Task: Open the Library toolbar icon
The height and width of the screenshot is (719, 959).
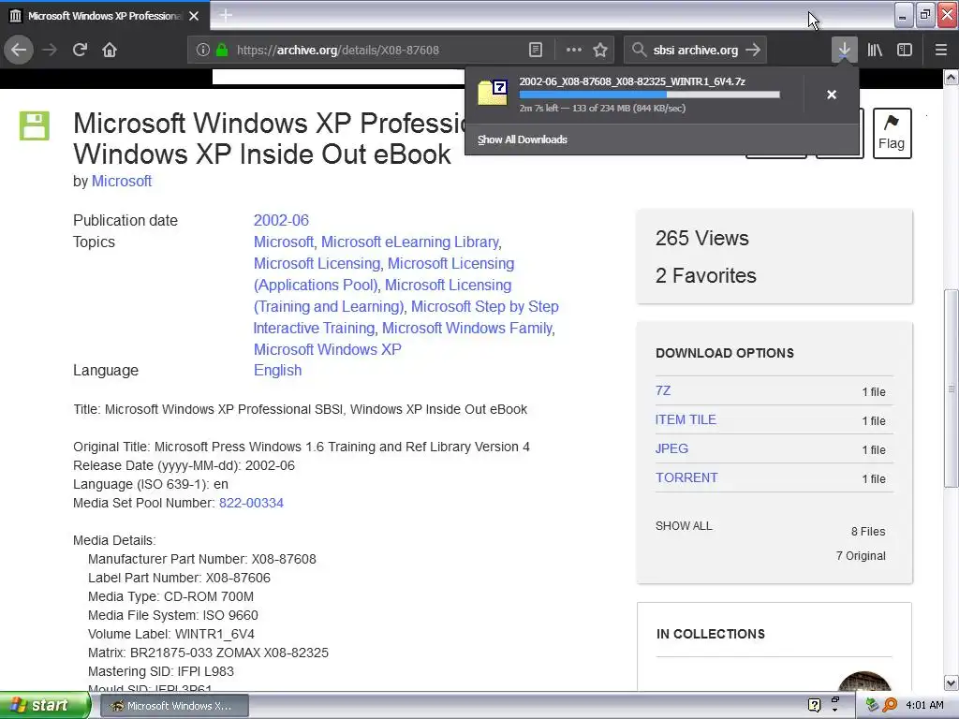Action: [875, 50]
